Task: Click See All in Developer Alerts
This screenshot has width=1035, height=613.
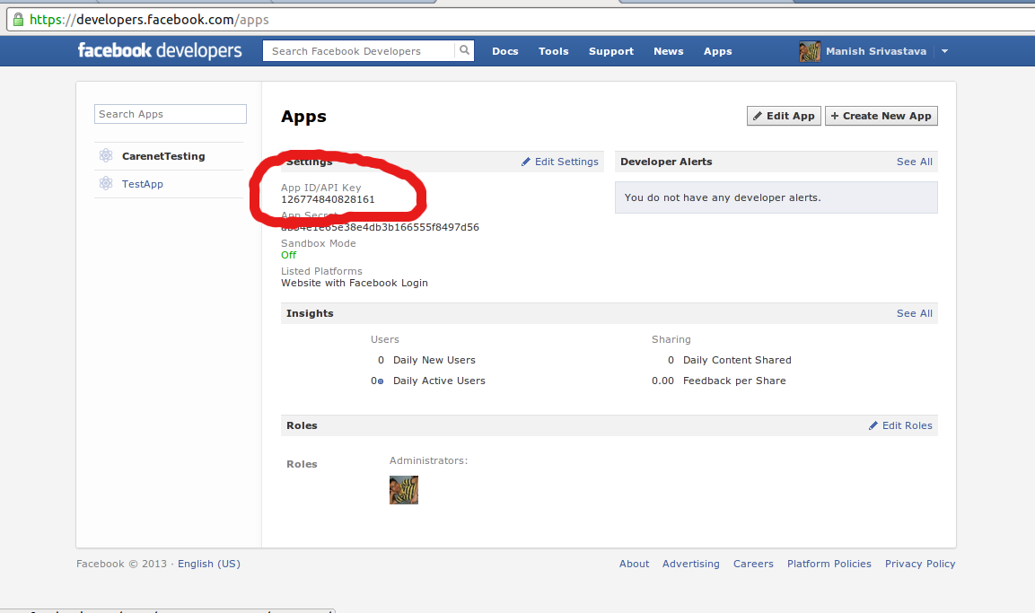Action: 914,162
